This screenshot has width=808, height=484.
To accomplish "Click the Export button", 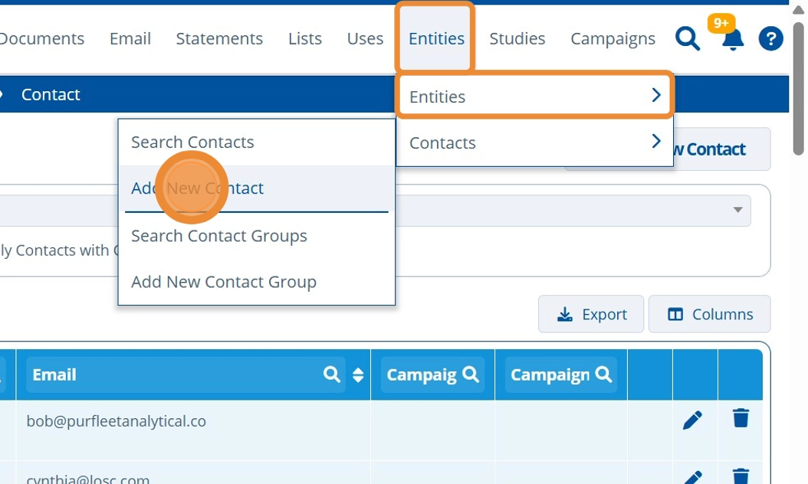I will click(591, 314).
